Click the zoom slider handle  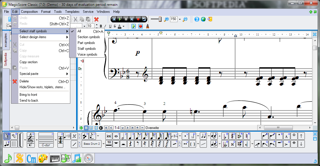tap(160, 19)
